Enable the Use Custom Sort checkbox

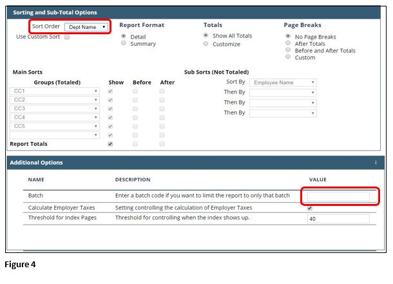67,37
